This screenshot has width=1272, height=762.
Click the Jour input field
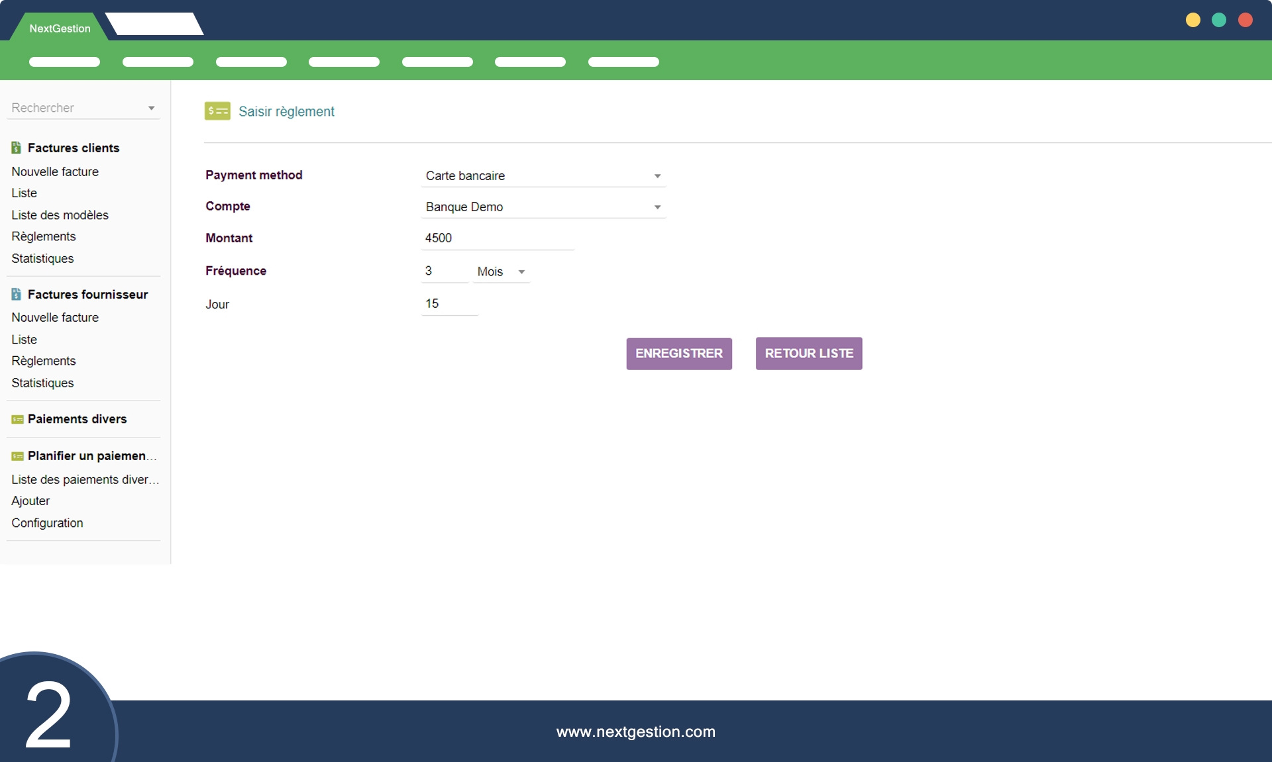pos(449,304)
